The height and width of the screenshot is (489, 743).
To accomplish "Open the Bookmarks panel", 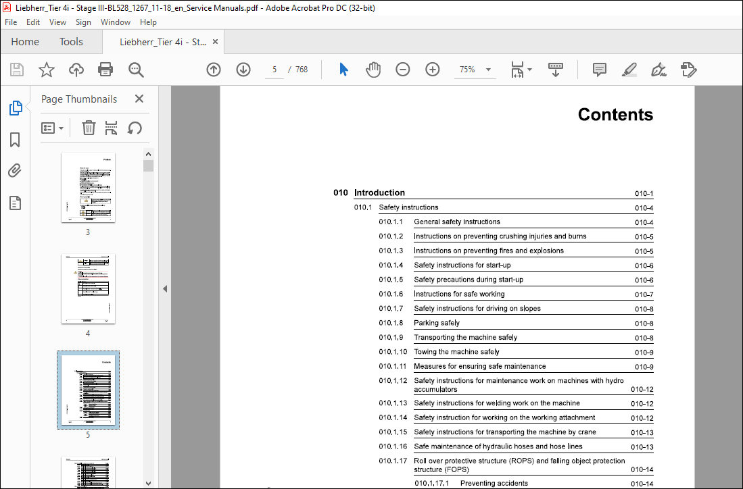I will click(x=15, y=140).
